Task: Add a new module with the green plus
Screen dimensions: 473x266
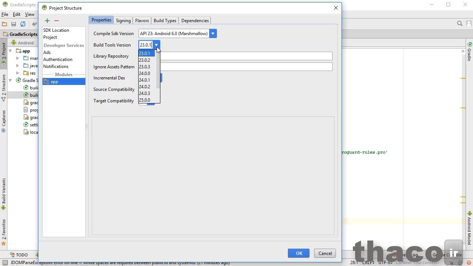Action: (x=47, y=21)
